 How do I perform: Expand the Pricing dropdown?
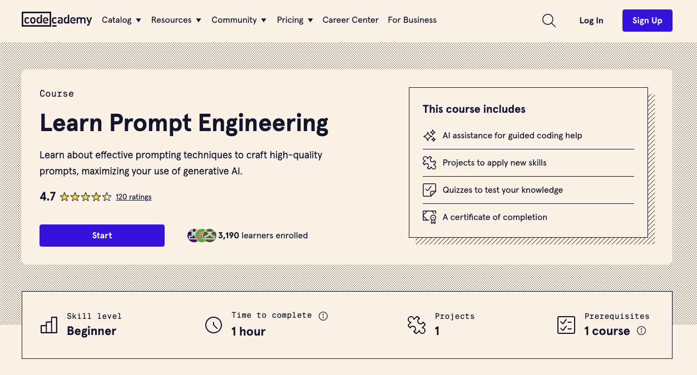coord(294,20)
